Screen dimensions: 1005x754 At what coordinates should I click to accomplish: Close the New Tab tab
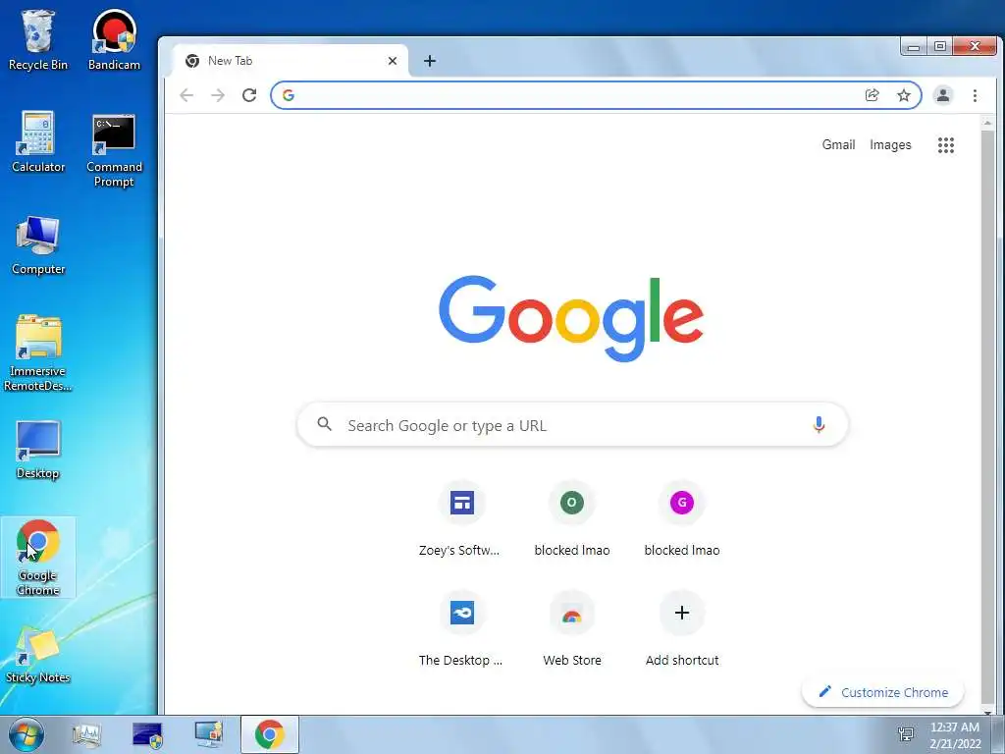point(393,61)
